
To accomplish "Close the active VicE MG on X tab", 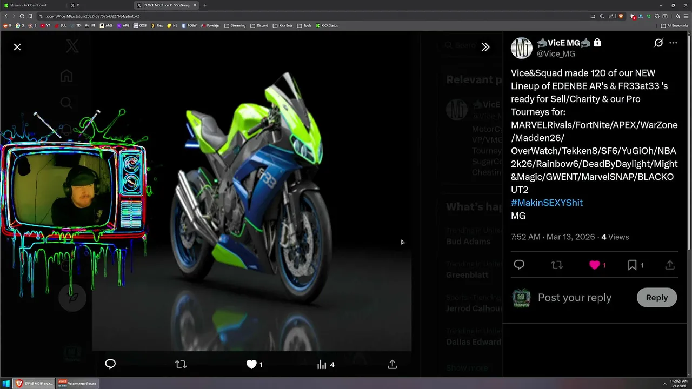I will [195, 5].
